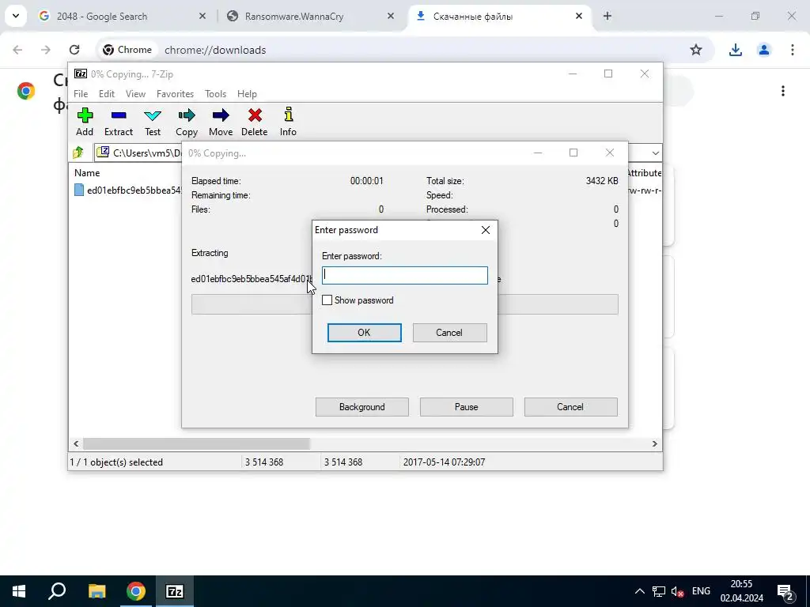Close the Enter password dialog with X
Screen dimensions: 810x607
pyautogui.click(x=486, y=230)
